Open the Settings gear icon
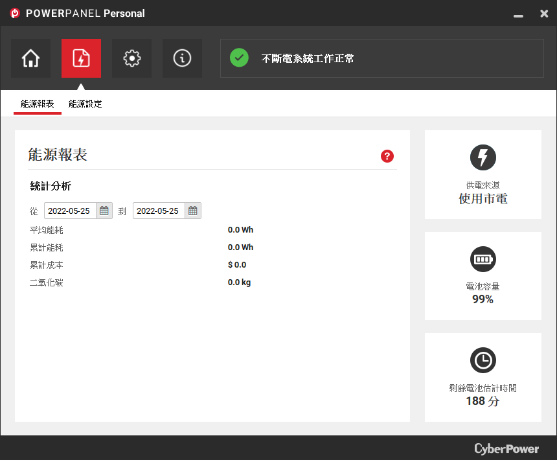This screenshot has height=460, width=557. (x=131, y=58)
